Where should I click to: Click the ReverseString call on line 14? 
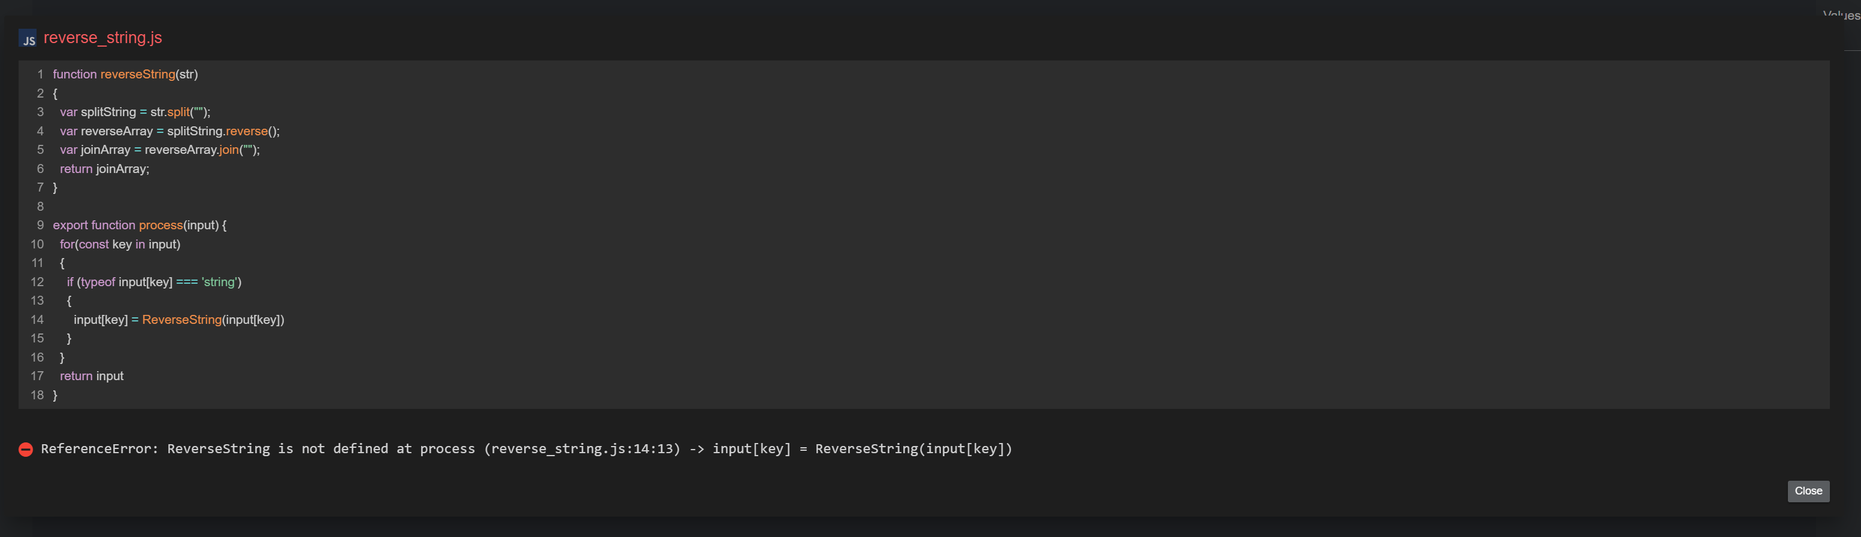[181, 320]
